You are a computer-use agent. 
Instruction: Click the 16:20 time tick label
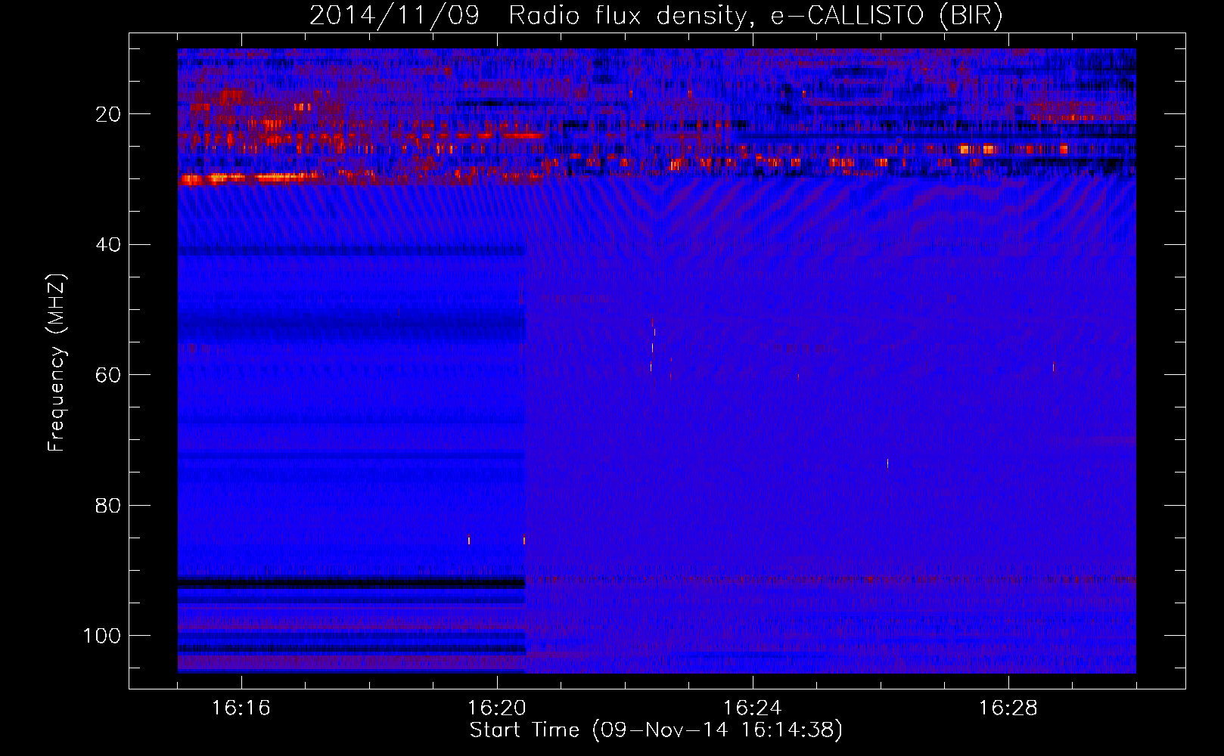point(497,708)
